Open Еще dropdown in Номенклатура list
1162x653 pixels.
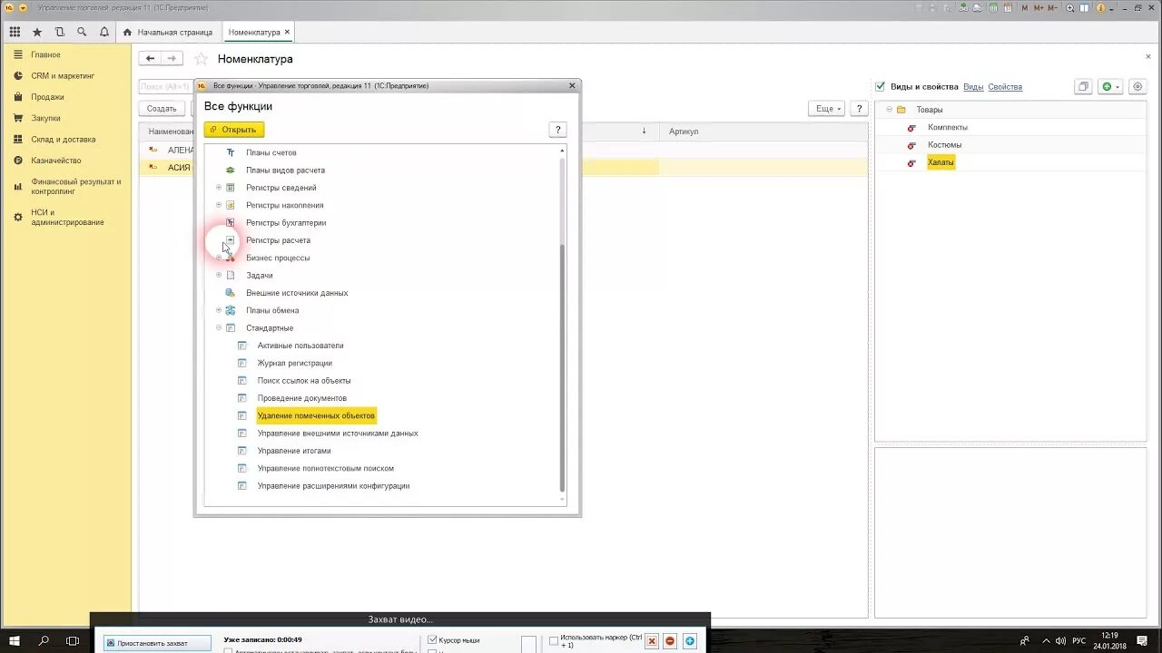click(827, 109)
